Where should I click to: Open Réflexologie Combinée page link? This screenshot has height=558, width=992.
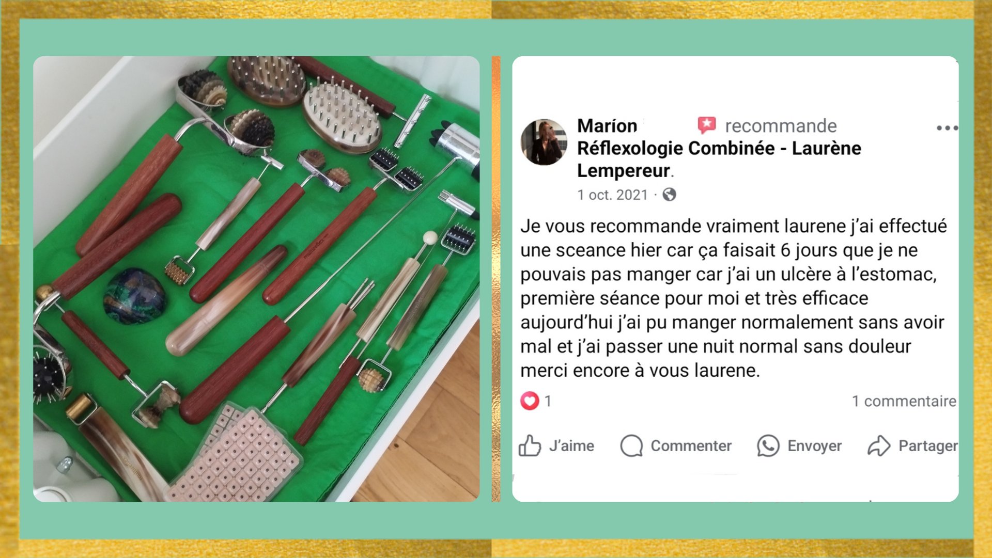click(x=719, y=159)
